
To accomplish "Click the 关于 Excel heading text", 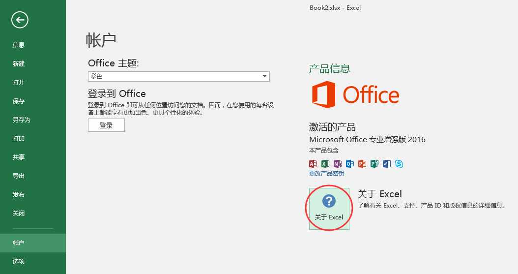I will point(380,194).
